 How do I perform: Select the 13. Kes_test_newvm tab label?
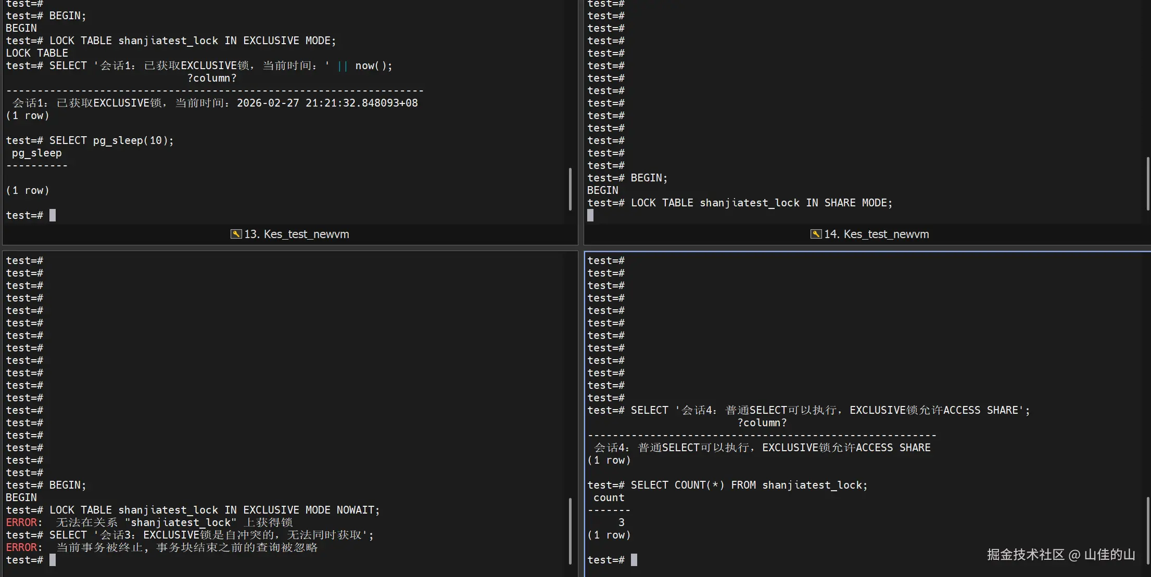(x=297, y=234)
